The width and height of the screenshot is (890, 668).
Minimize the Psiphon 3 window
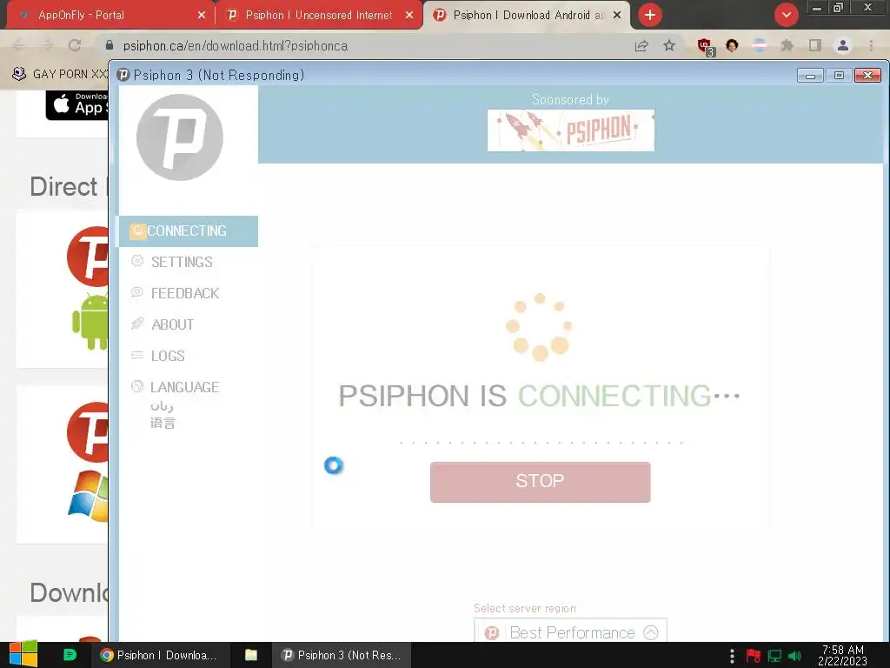[810, 75]
